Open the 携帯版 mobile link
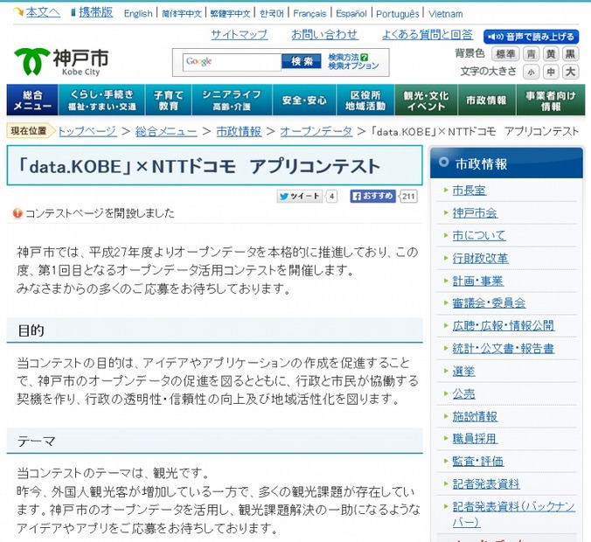591x542 pixels. tap(96, 12)
